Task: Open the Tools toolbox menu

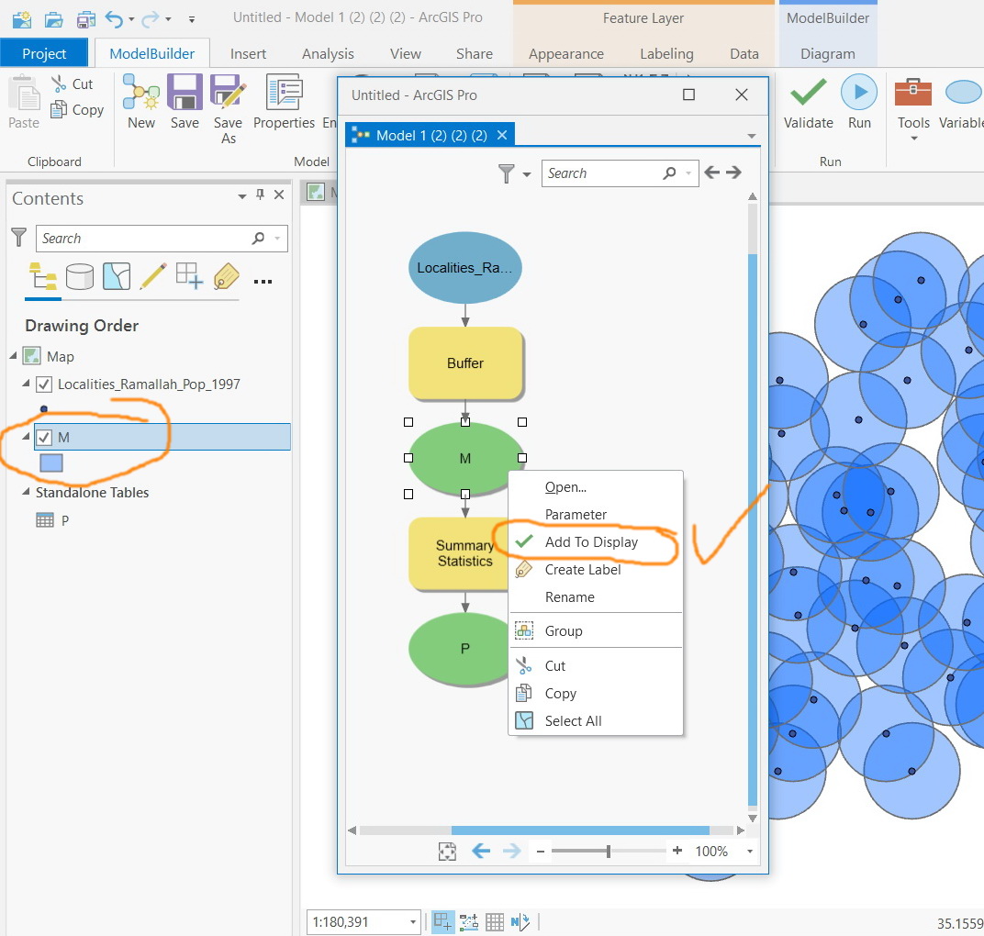Action: tap(913, 109)
